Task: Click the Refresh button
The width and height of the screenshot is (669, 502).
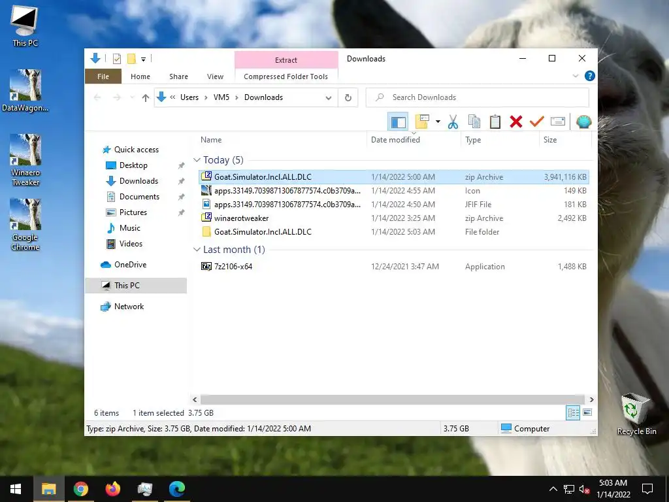Action: pyautogui.click(x=348, y=98)
